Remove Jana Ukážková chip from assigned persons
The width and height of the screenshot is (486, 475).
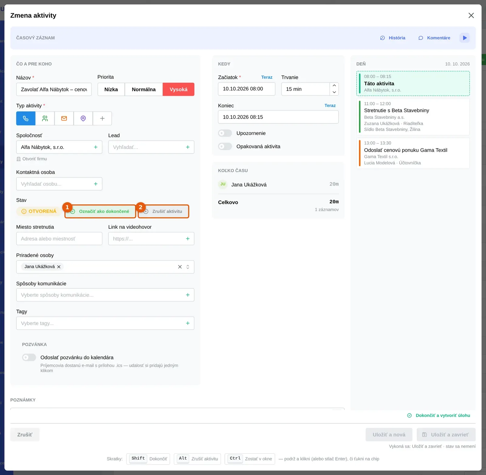tap(59, 267)
